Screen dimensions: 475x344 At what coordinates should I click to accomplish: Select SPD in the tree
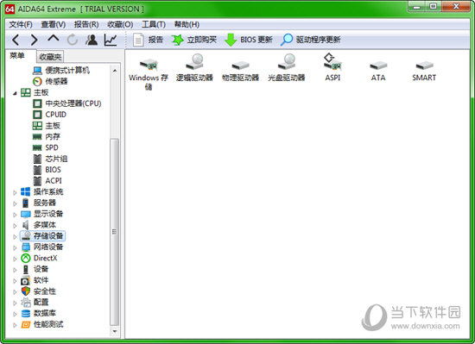tap(52, 147)
